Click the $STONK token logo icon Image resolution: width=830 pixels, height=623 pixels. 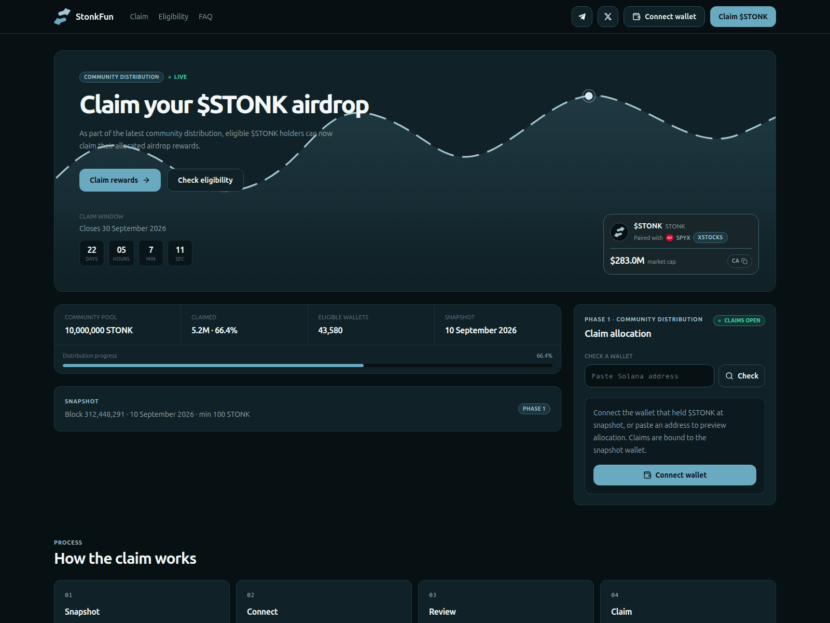[619, 232]
